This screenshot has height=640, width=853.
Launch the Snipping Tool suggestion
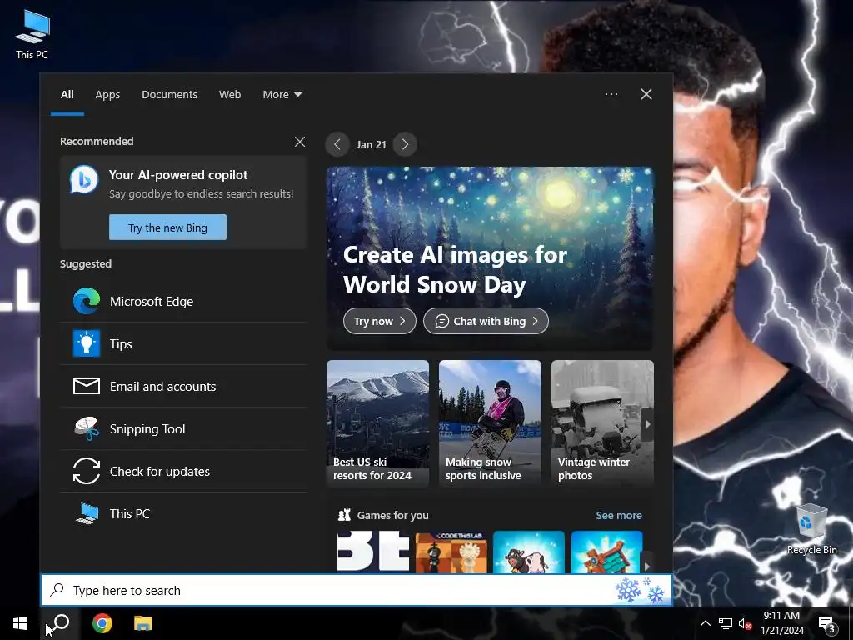183,429
